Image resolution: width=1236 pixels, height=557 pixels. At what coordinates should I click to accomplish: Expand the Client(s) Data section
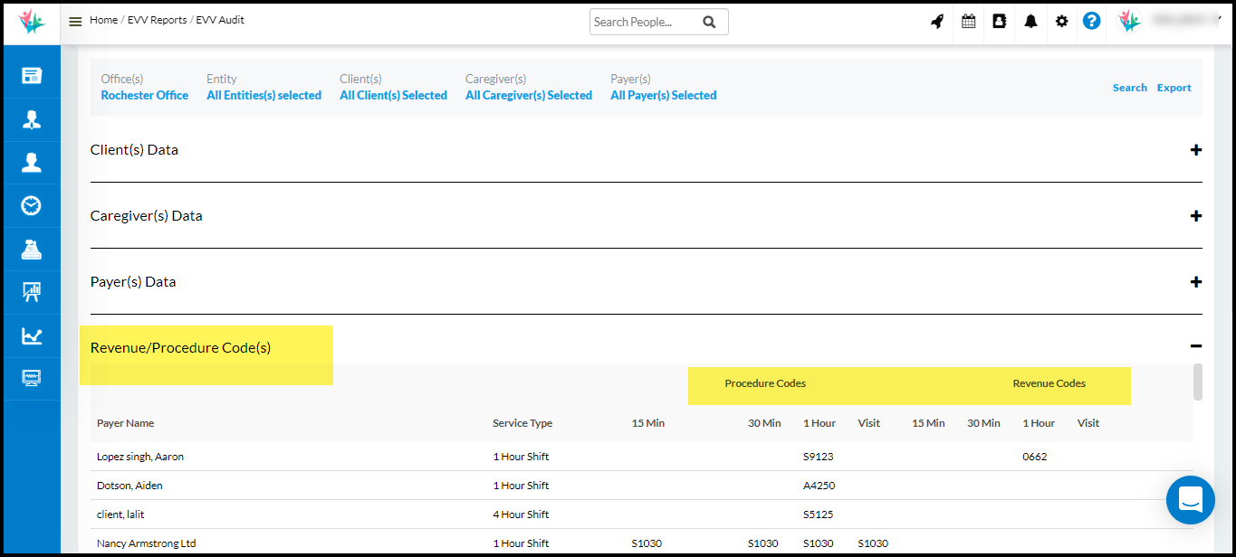[x=1195, y=150]
